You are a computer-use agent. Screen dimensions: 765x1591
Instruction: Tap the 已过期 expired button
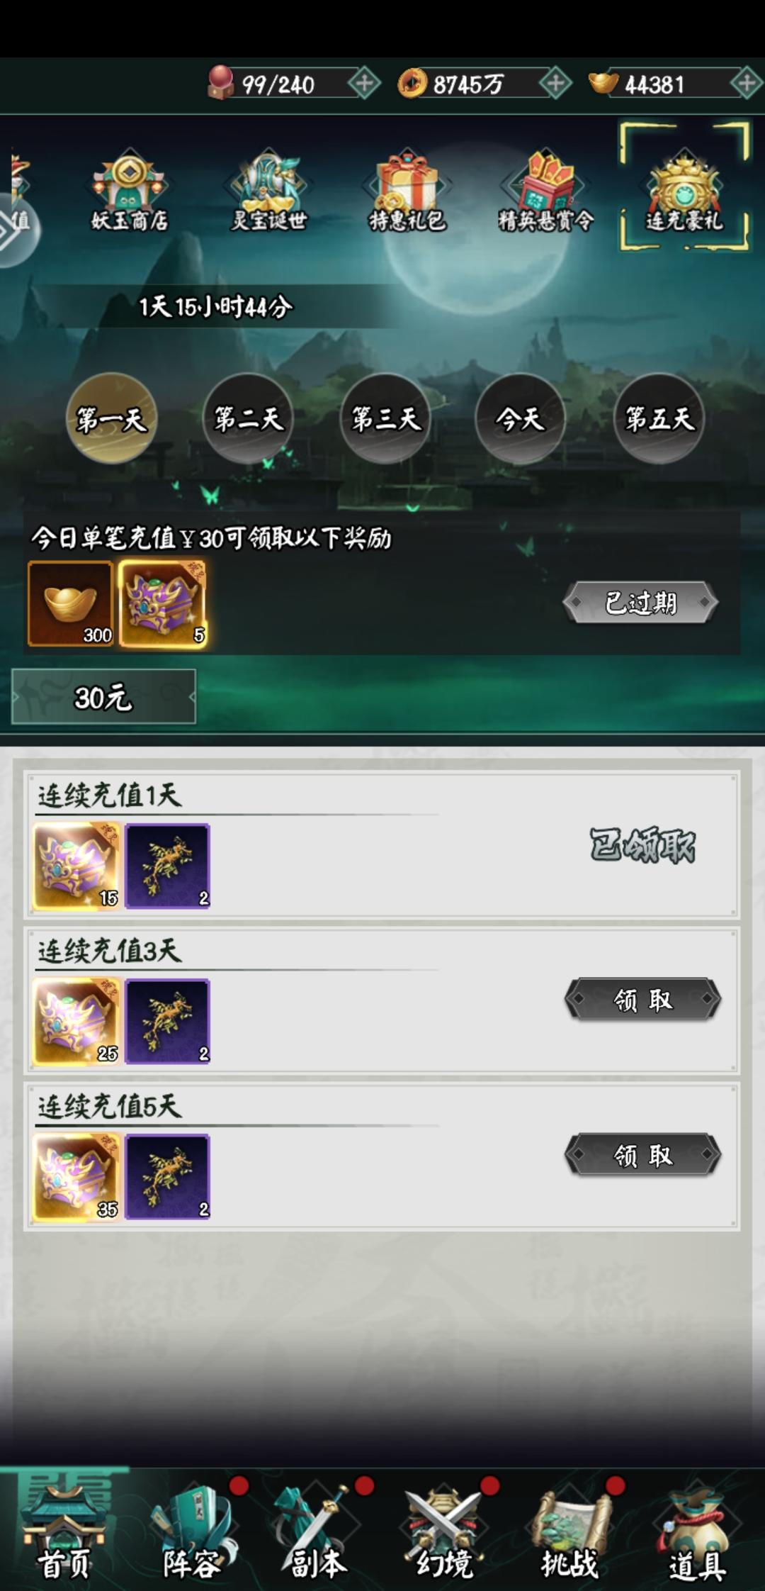[x=640, y=603]
